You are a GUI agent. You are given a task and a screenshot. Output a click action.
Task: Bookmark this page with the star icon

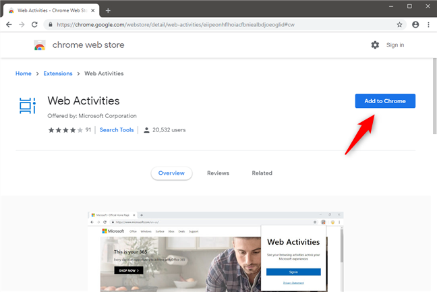pyautogui.click(x=399, y=24)
